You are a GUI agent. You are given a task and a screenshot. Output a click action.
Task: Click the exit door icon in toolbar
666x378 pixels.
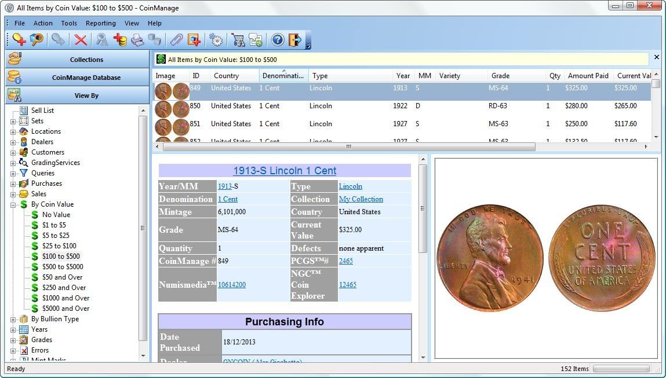pos(295,40)
